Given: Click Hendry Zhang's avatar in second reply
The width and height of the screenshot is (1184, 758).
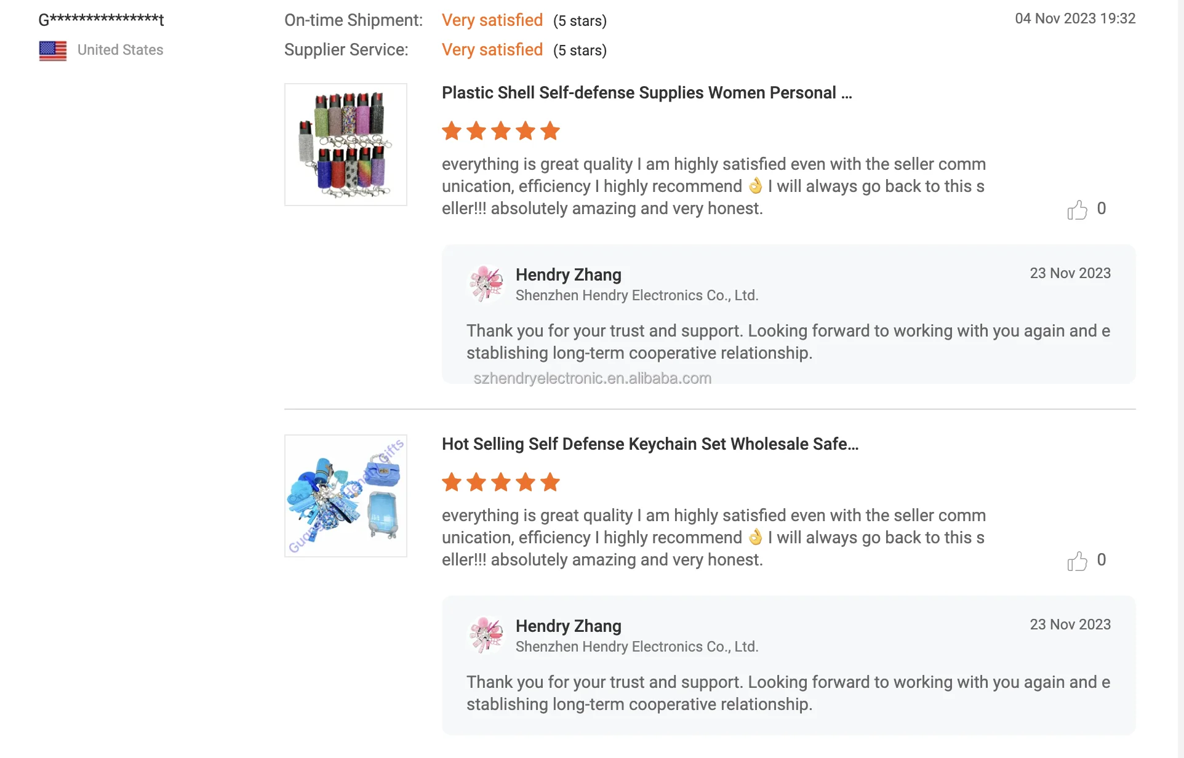Looking at the screenshot, I should 486,634.
